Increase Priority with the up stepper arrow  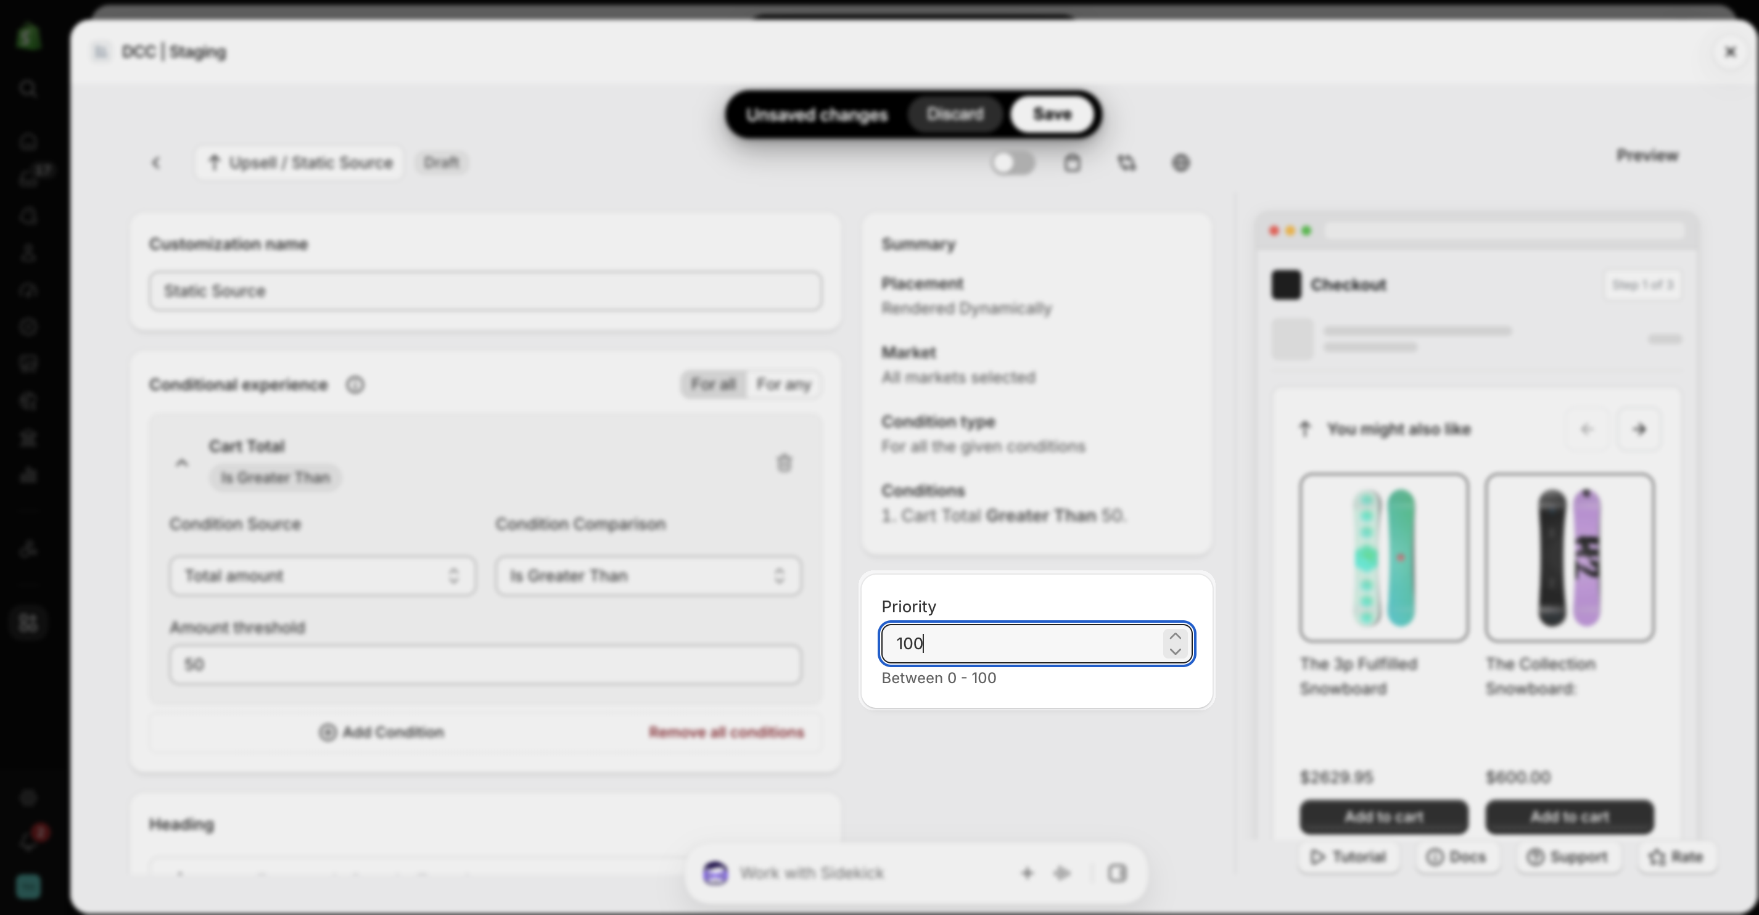pos(1175,636)
